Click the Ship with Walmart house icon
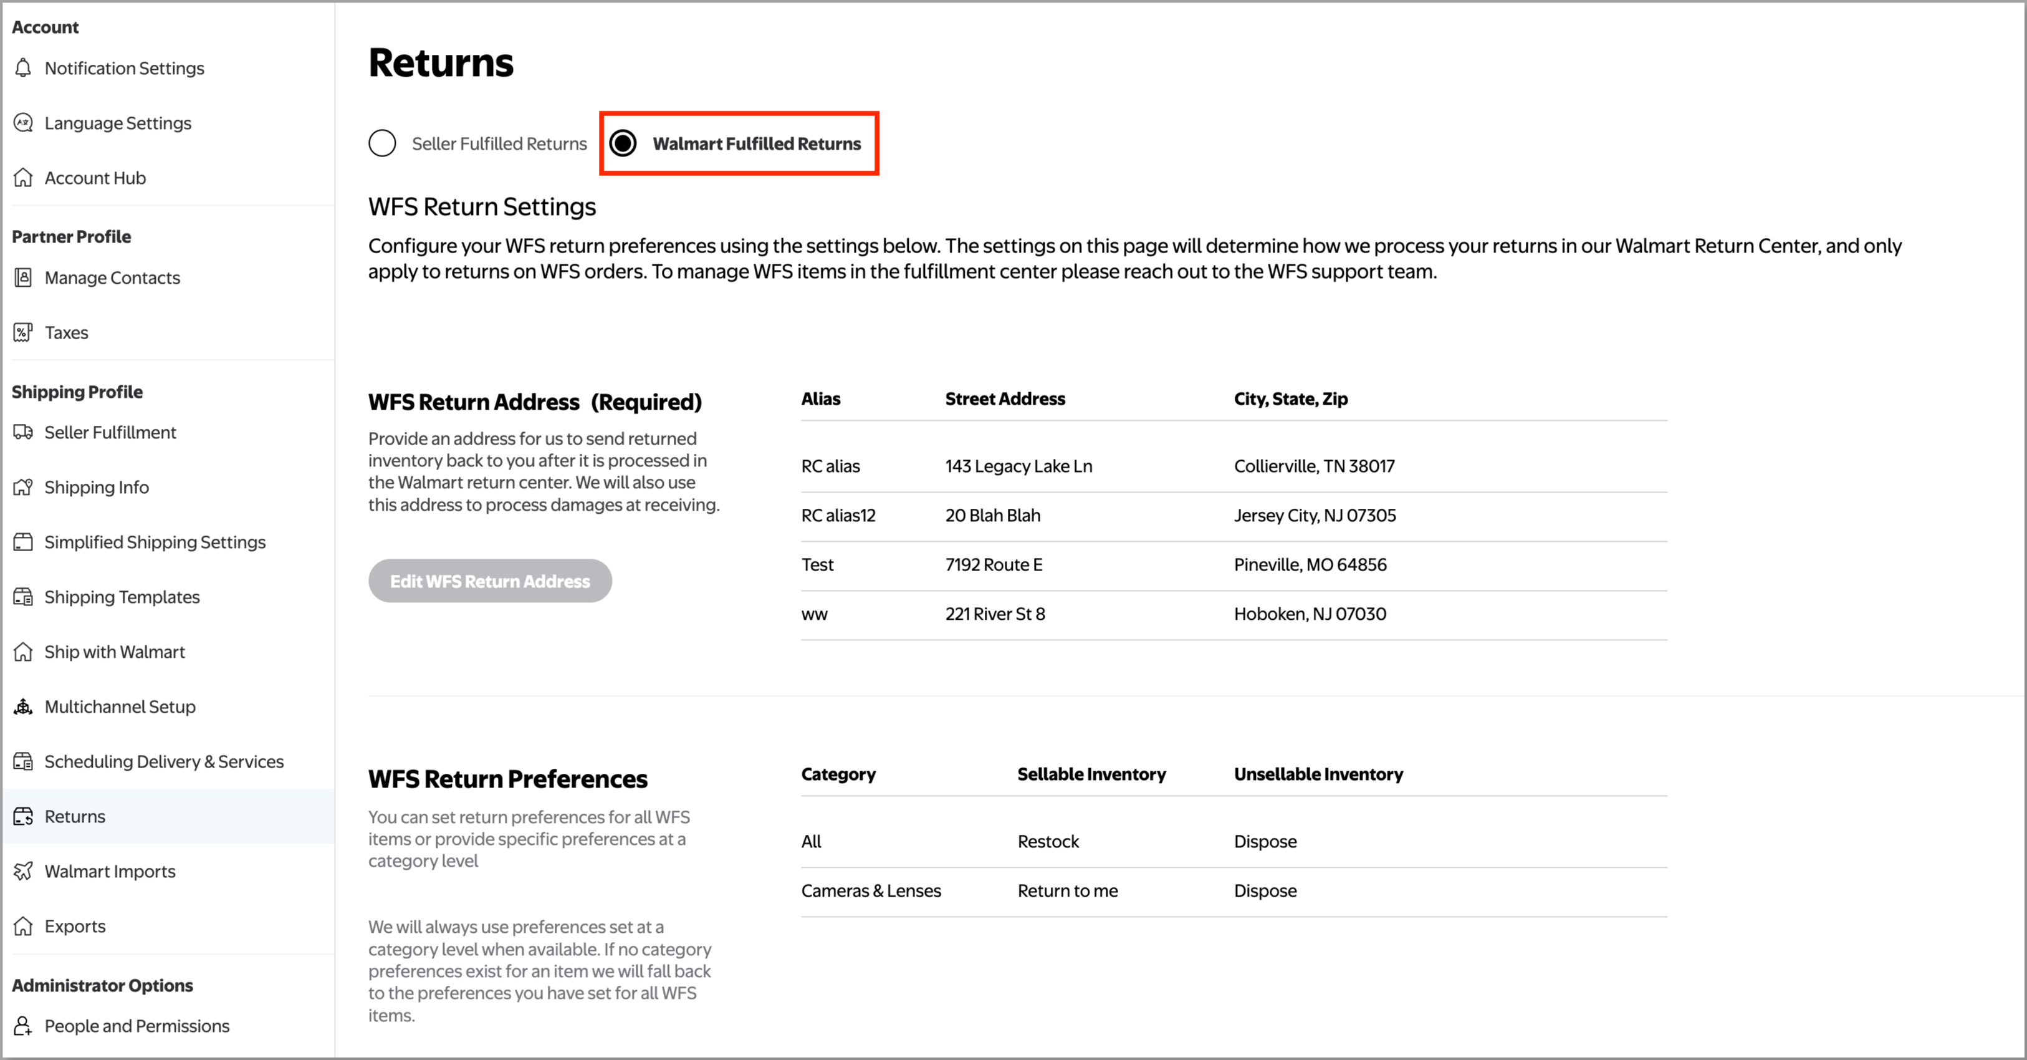This screenshot has height=1060, width=2027. (24, 652)
